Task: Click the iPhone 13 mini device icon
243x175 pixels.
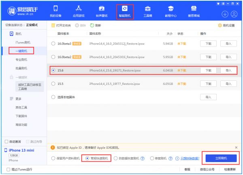Action: pos(6,150)
